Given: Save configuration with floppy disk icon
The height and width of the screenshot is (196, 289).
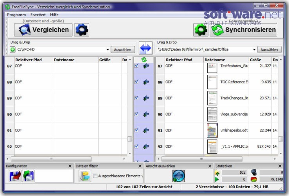Looking at the screenshot, I should 15,176.
